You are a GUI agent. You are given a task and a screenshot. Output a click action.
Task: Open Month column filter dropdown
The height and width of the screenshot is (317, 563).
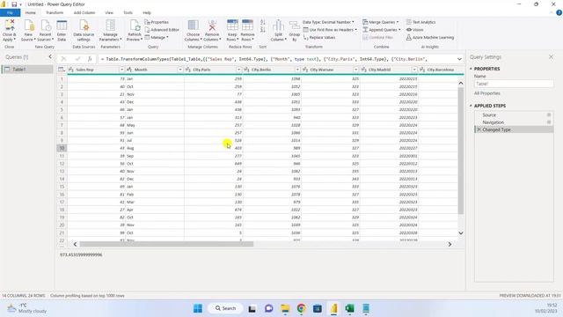(x=180, y=70)
